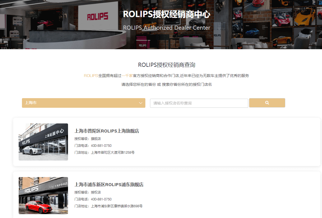
Task: Select the address 康桥镇御水路698号
Action: click(117, 206)
